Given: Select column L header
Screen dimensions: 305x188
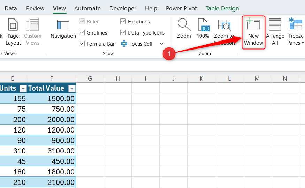Looking at the screenshot, I should 229,78.
